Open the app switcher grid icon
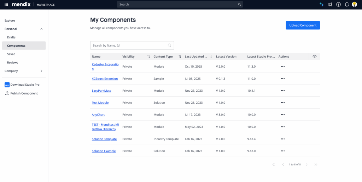The width and height of the screenshot is (362, 182). [x=6, y=5]
